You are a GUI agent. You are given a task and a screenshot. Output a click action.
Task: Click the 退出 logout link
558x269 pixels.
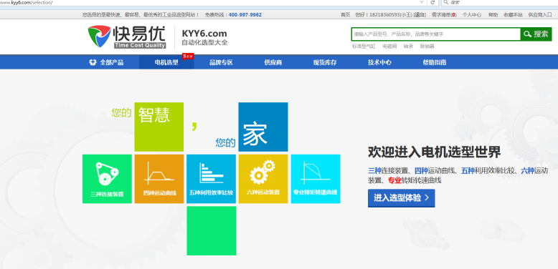[420, 15]
